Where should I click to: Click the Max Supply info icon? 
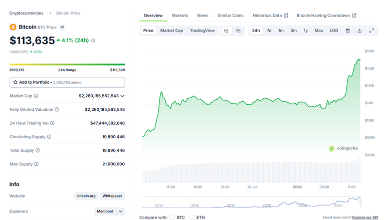[x=36, y=164]
